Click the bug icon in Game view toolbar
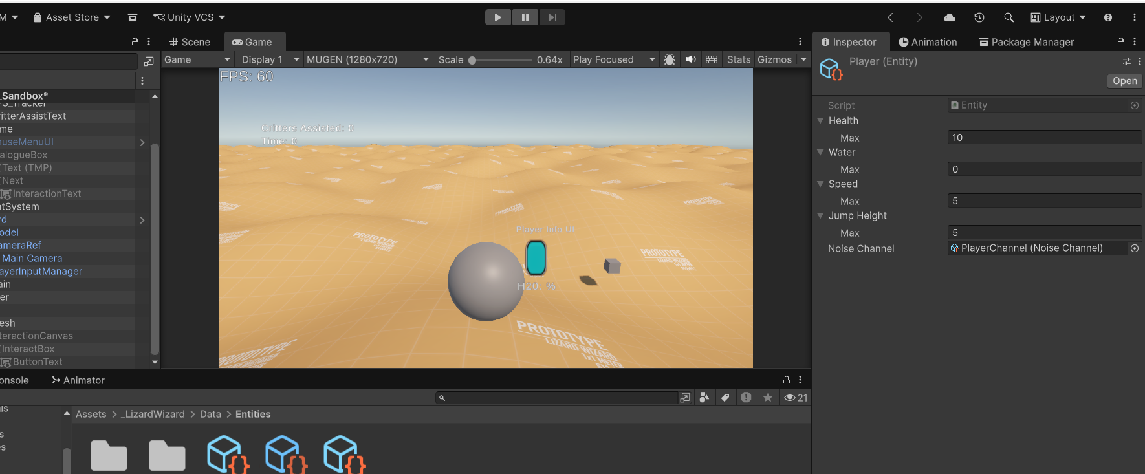Viewport: 1145px width, 474px height. 670,59
